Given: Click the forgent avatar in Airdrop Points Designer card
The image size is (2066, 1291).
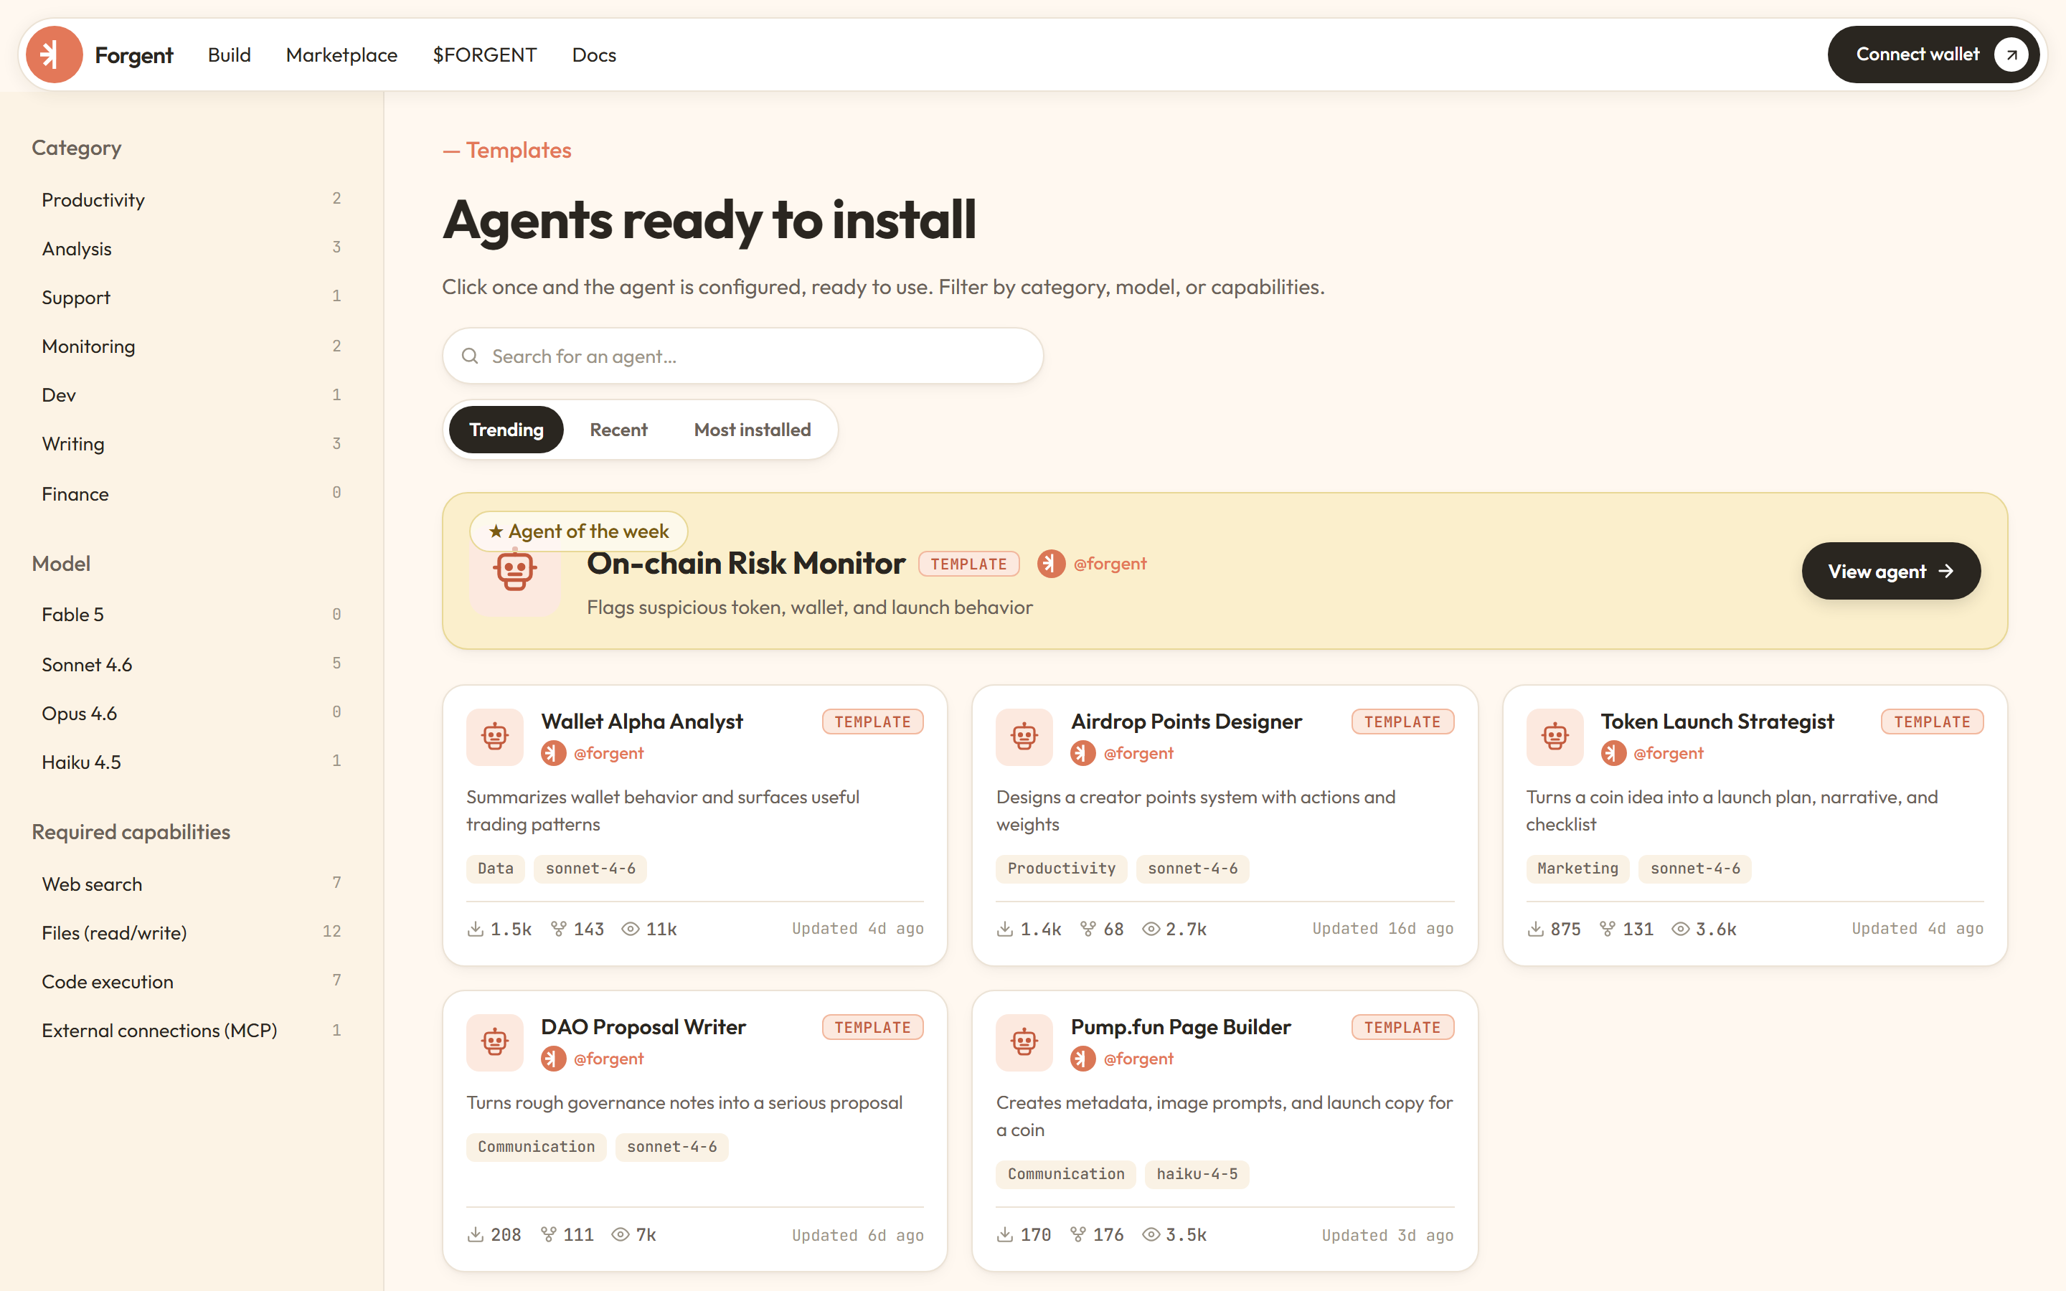Looking at the screenshot, I should (1083, 753).
